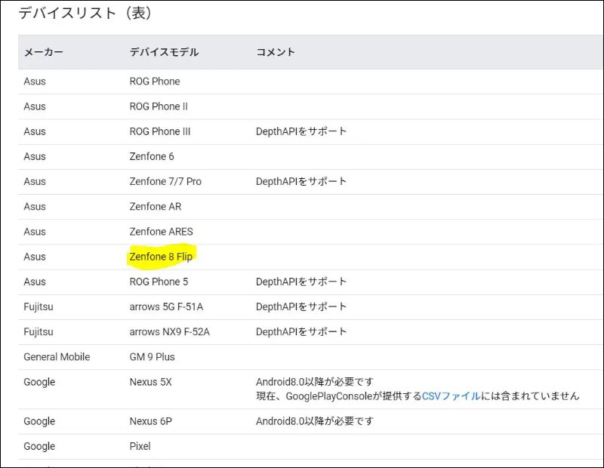
Task: Click the Zenfone 6 model cell
Action: pos(151,156)
